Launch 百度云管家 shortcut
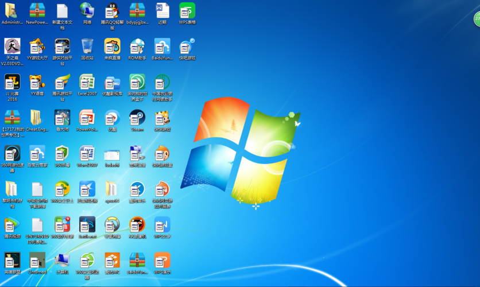This screenshot has width=480, height=287. pos(37,153)
